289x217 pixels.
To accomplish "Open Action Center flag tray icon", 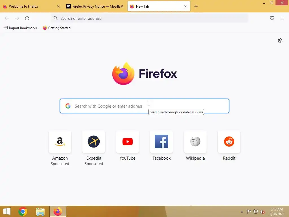I will click(249, 211).
